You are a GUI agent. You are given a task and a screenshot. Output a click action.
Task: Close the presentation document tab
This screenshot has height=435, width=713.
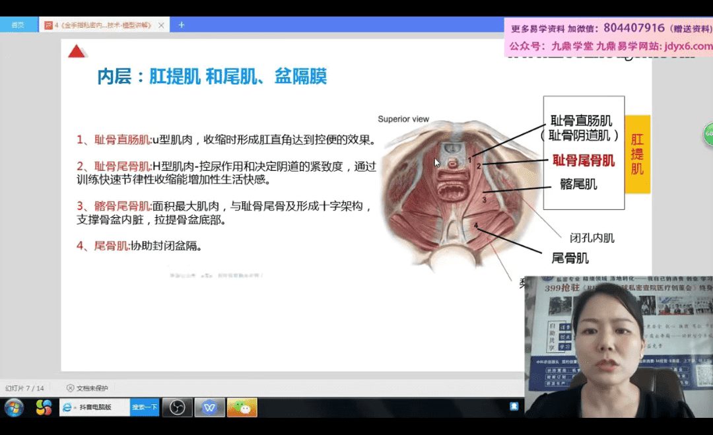point(161,25)
